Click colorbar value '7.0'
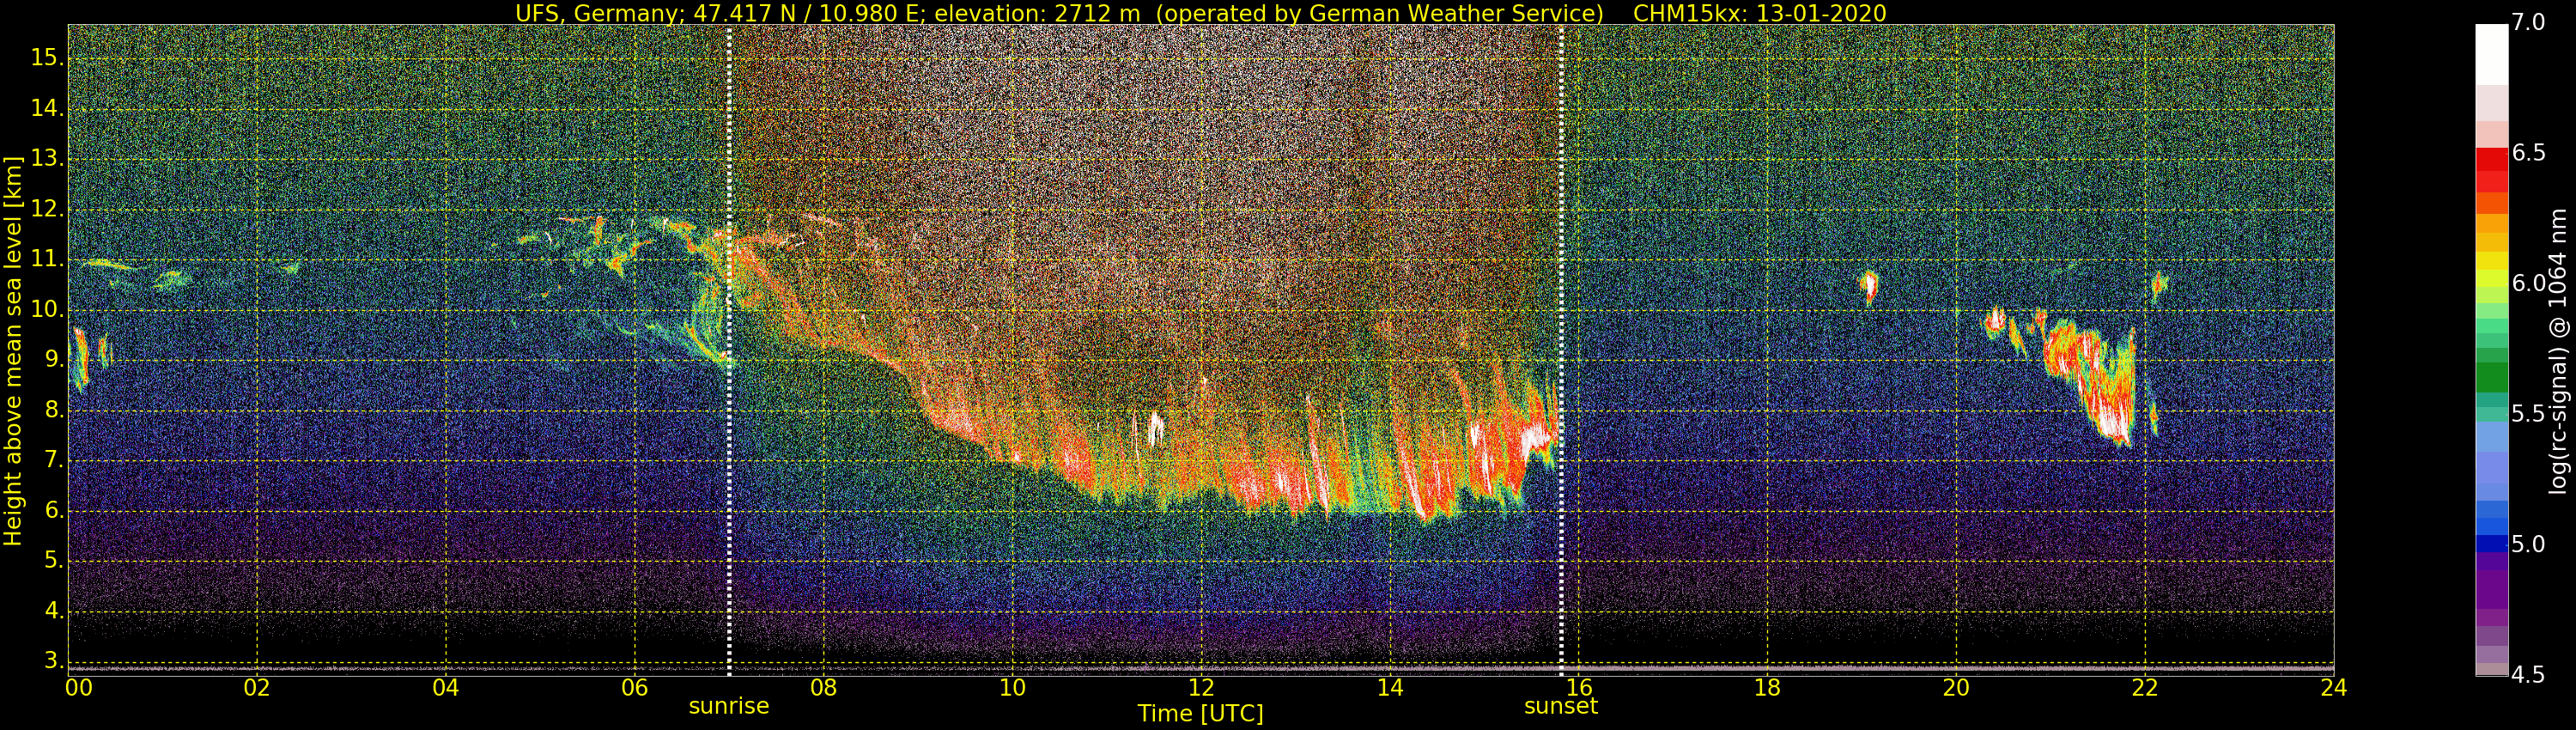Image resolution: width=2576 pixels, height=730 pixels. point(2528,22)
